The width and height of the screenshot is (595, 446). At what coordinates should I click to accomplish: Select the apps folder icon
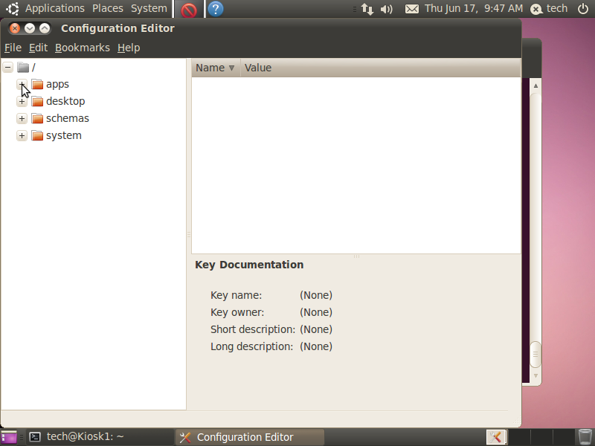click(37, 84)
